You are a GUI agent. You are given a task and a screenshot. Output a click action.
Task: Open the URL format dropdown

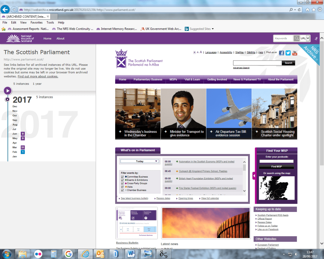tap(307, 38)
